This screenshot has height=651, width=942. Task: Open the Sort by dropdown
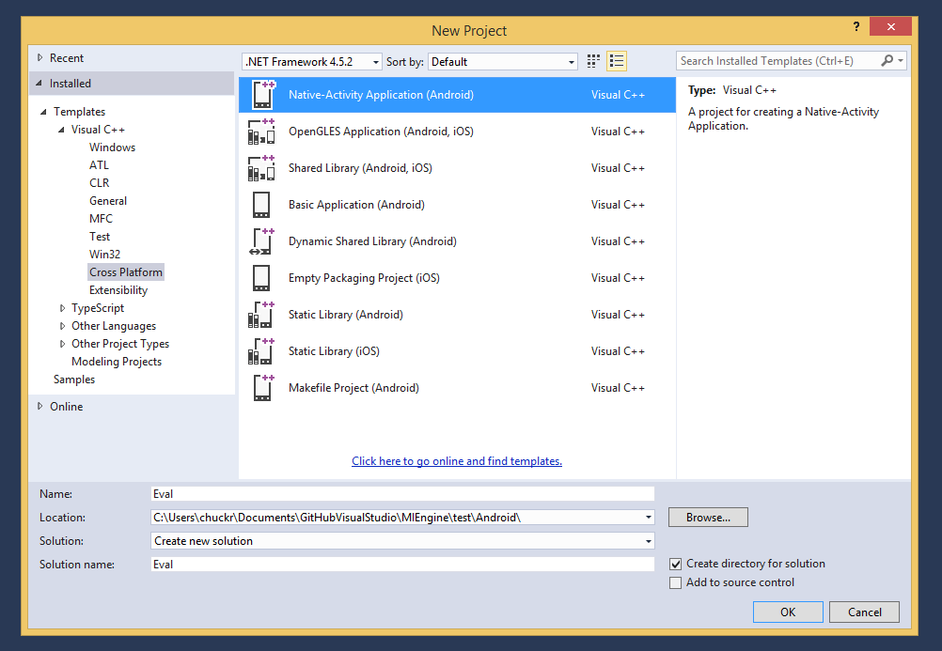[x=503, y=62]
